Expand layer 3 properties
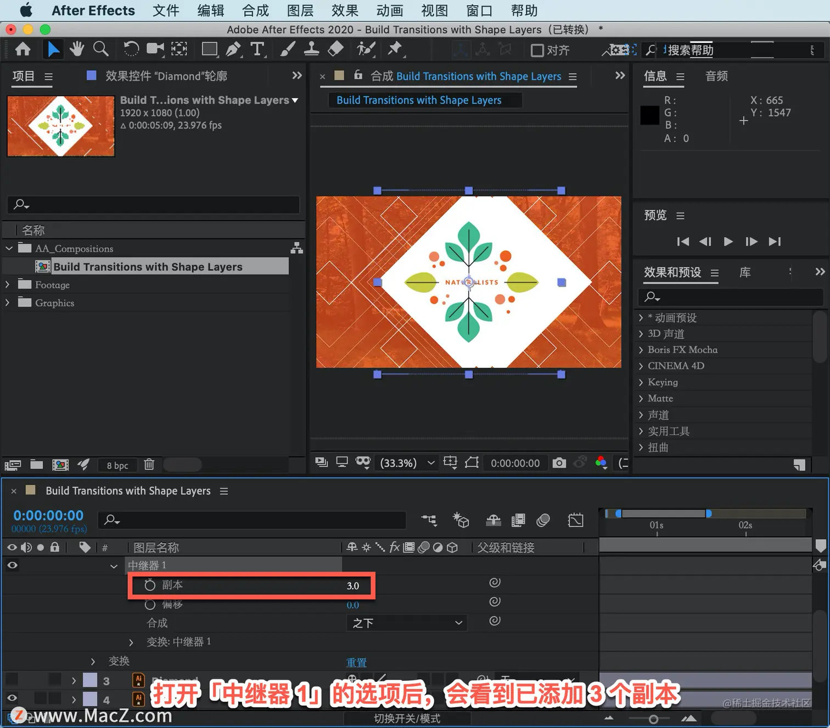The height and width of the screenshot is (728, 830). coord(74,681)
